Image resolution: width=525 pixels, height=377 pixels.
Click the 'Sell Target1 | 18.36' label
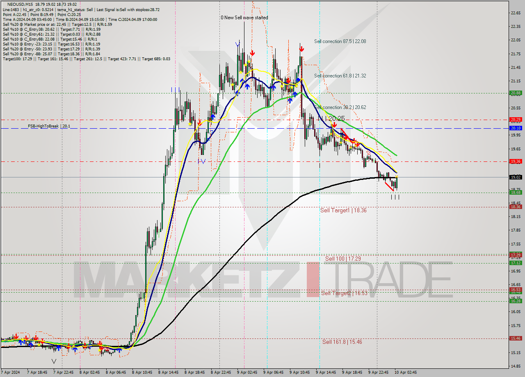[343, 210]
